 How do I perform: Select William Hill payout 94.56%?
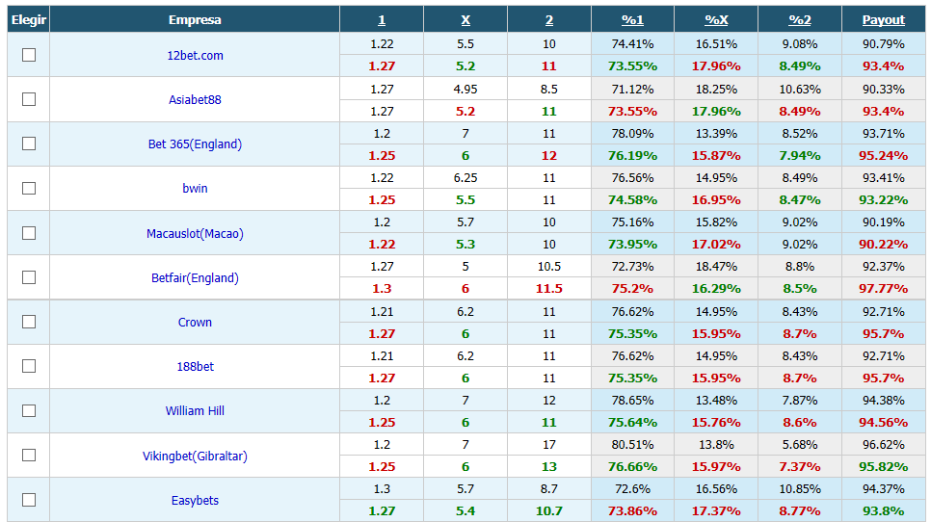pyautogui.click(x=884, y=423)
